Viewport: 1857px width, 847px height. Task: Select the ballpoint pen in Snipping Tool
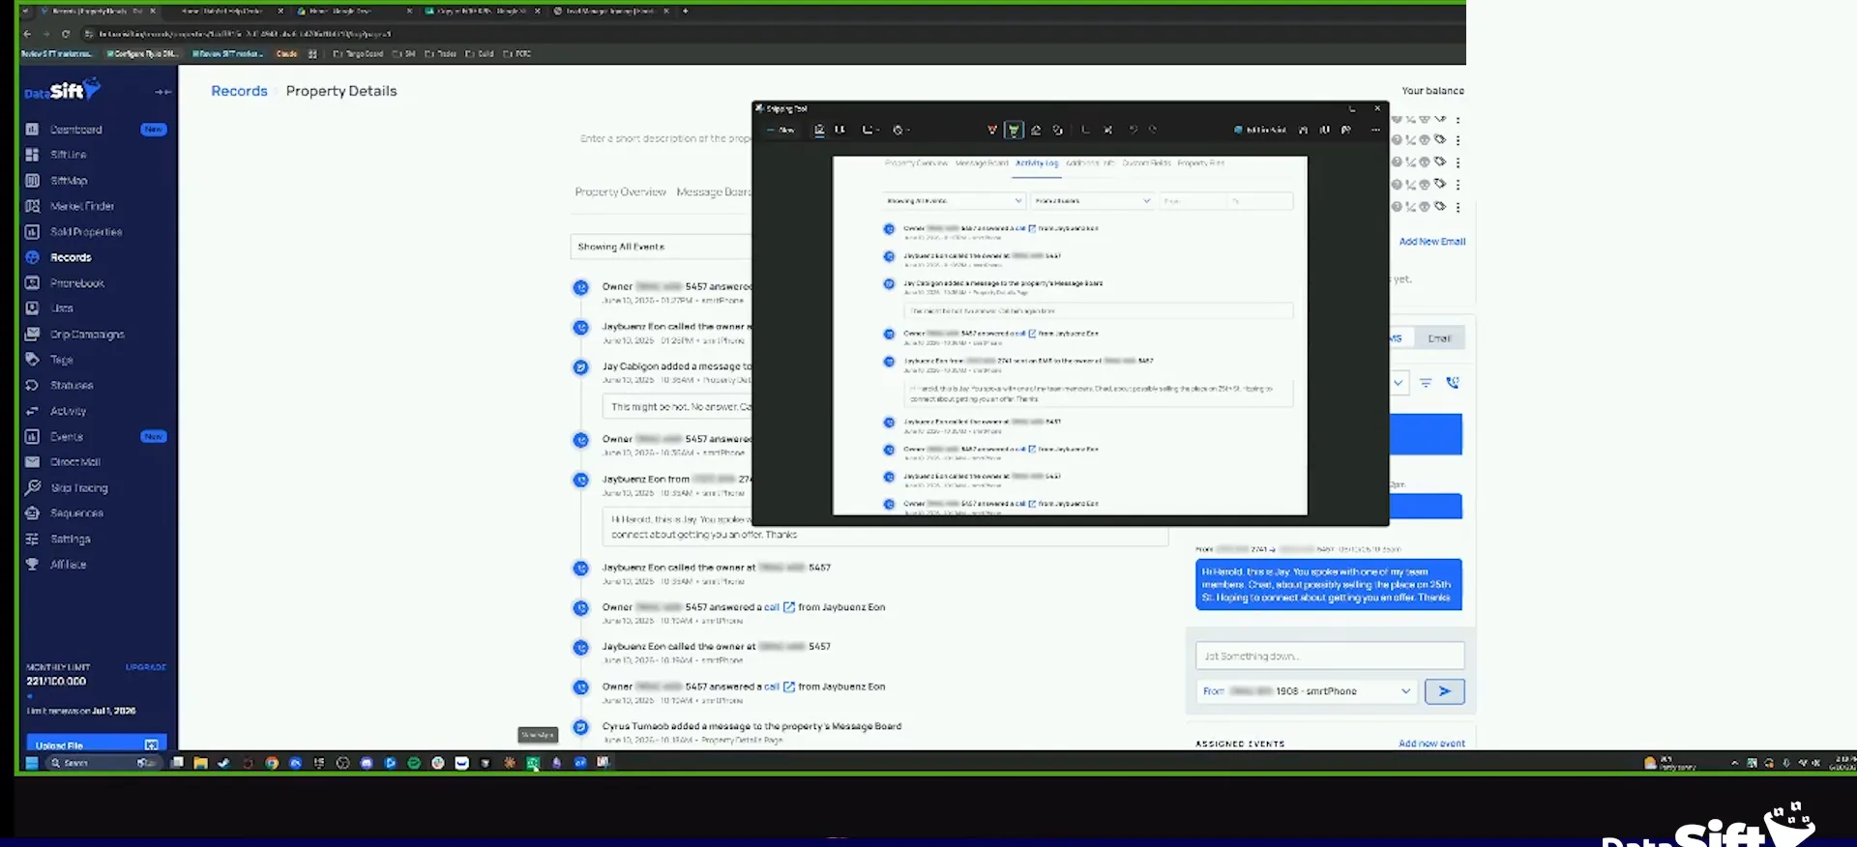tap(991, 130)
